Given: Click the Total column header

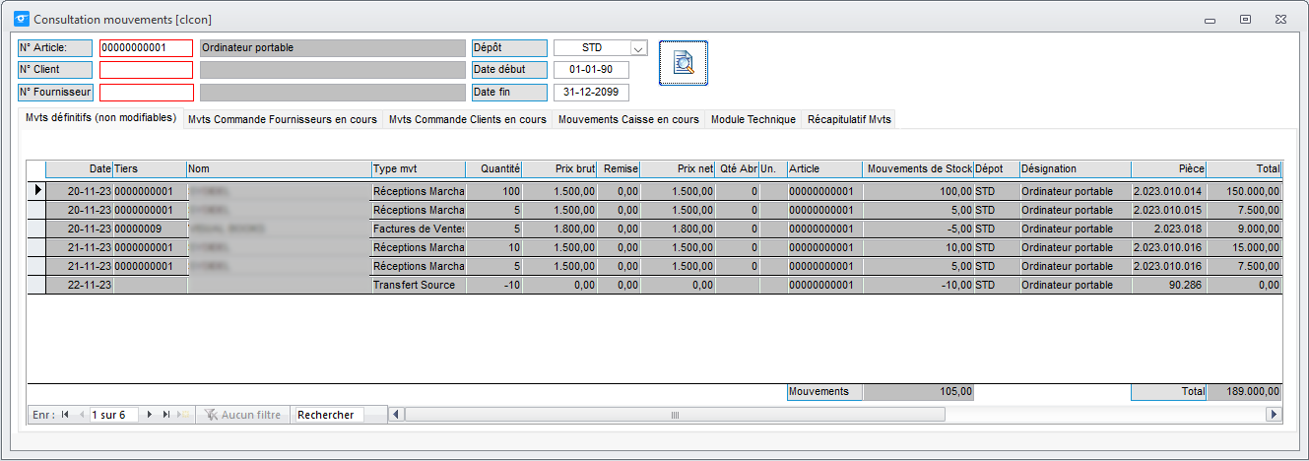Looking at the screenshot, I should [1244, 169].
